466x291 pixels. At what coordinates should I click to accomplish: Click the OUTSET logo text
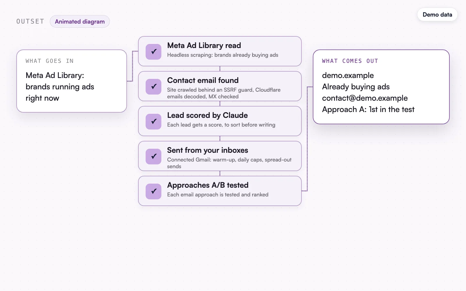30,22
